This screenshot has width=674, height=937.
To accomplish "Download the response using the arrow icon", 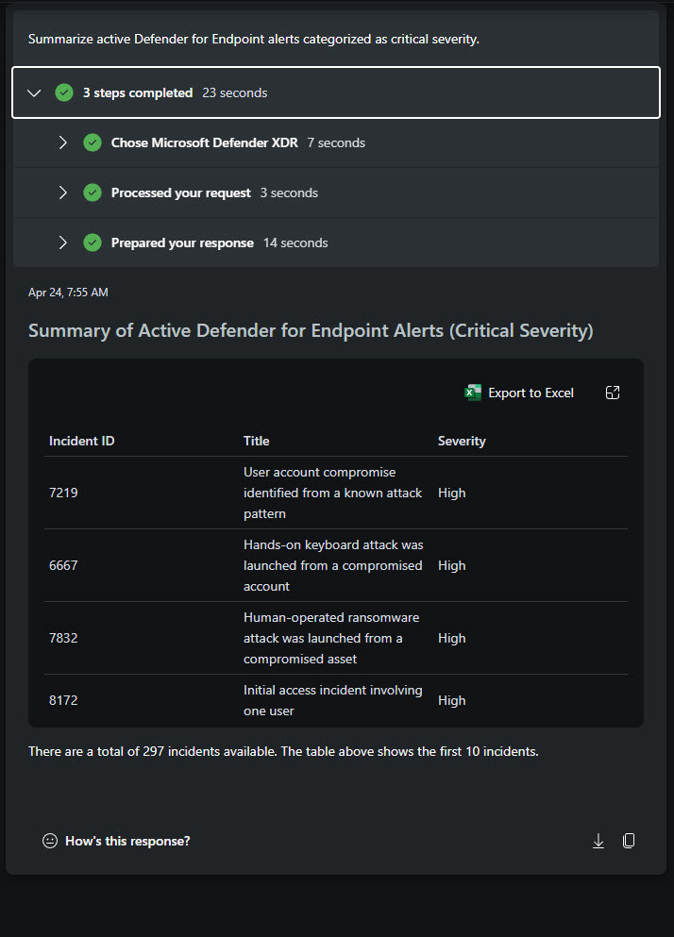I will coord(598,841).
